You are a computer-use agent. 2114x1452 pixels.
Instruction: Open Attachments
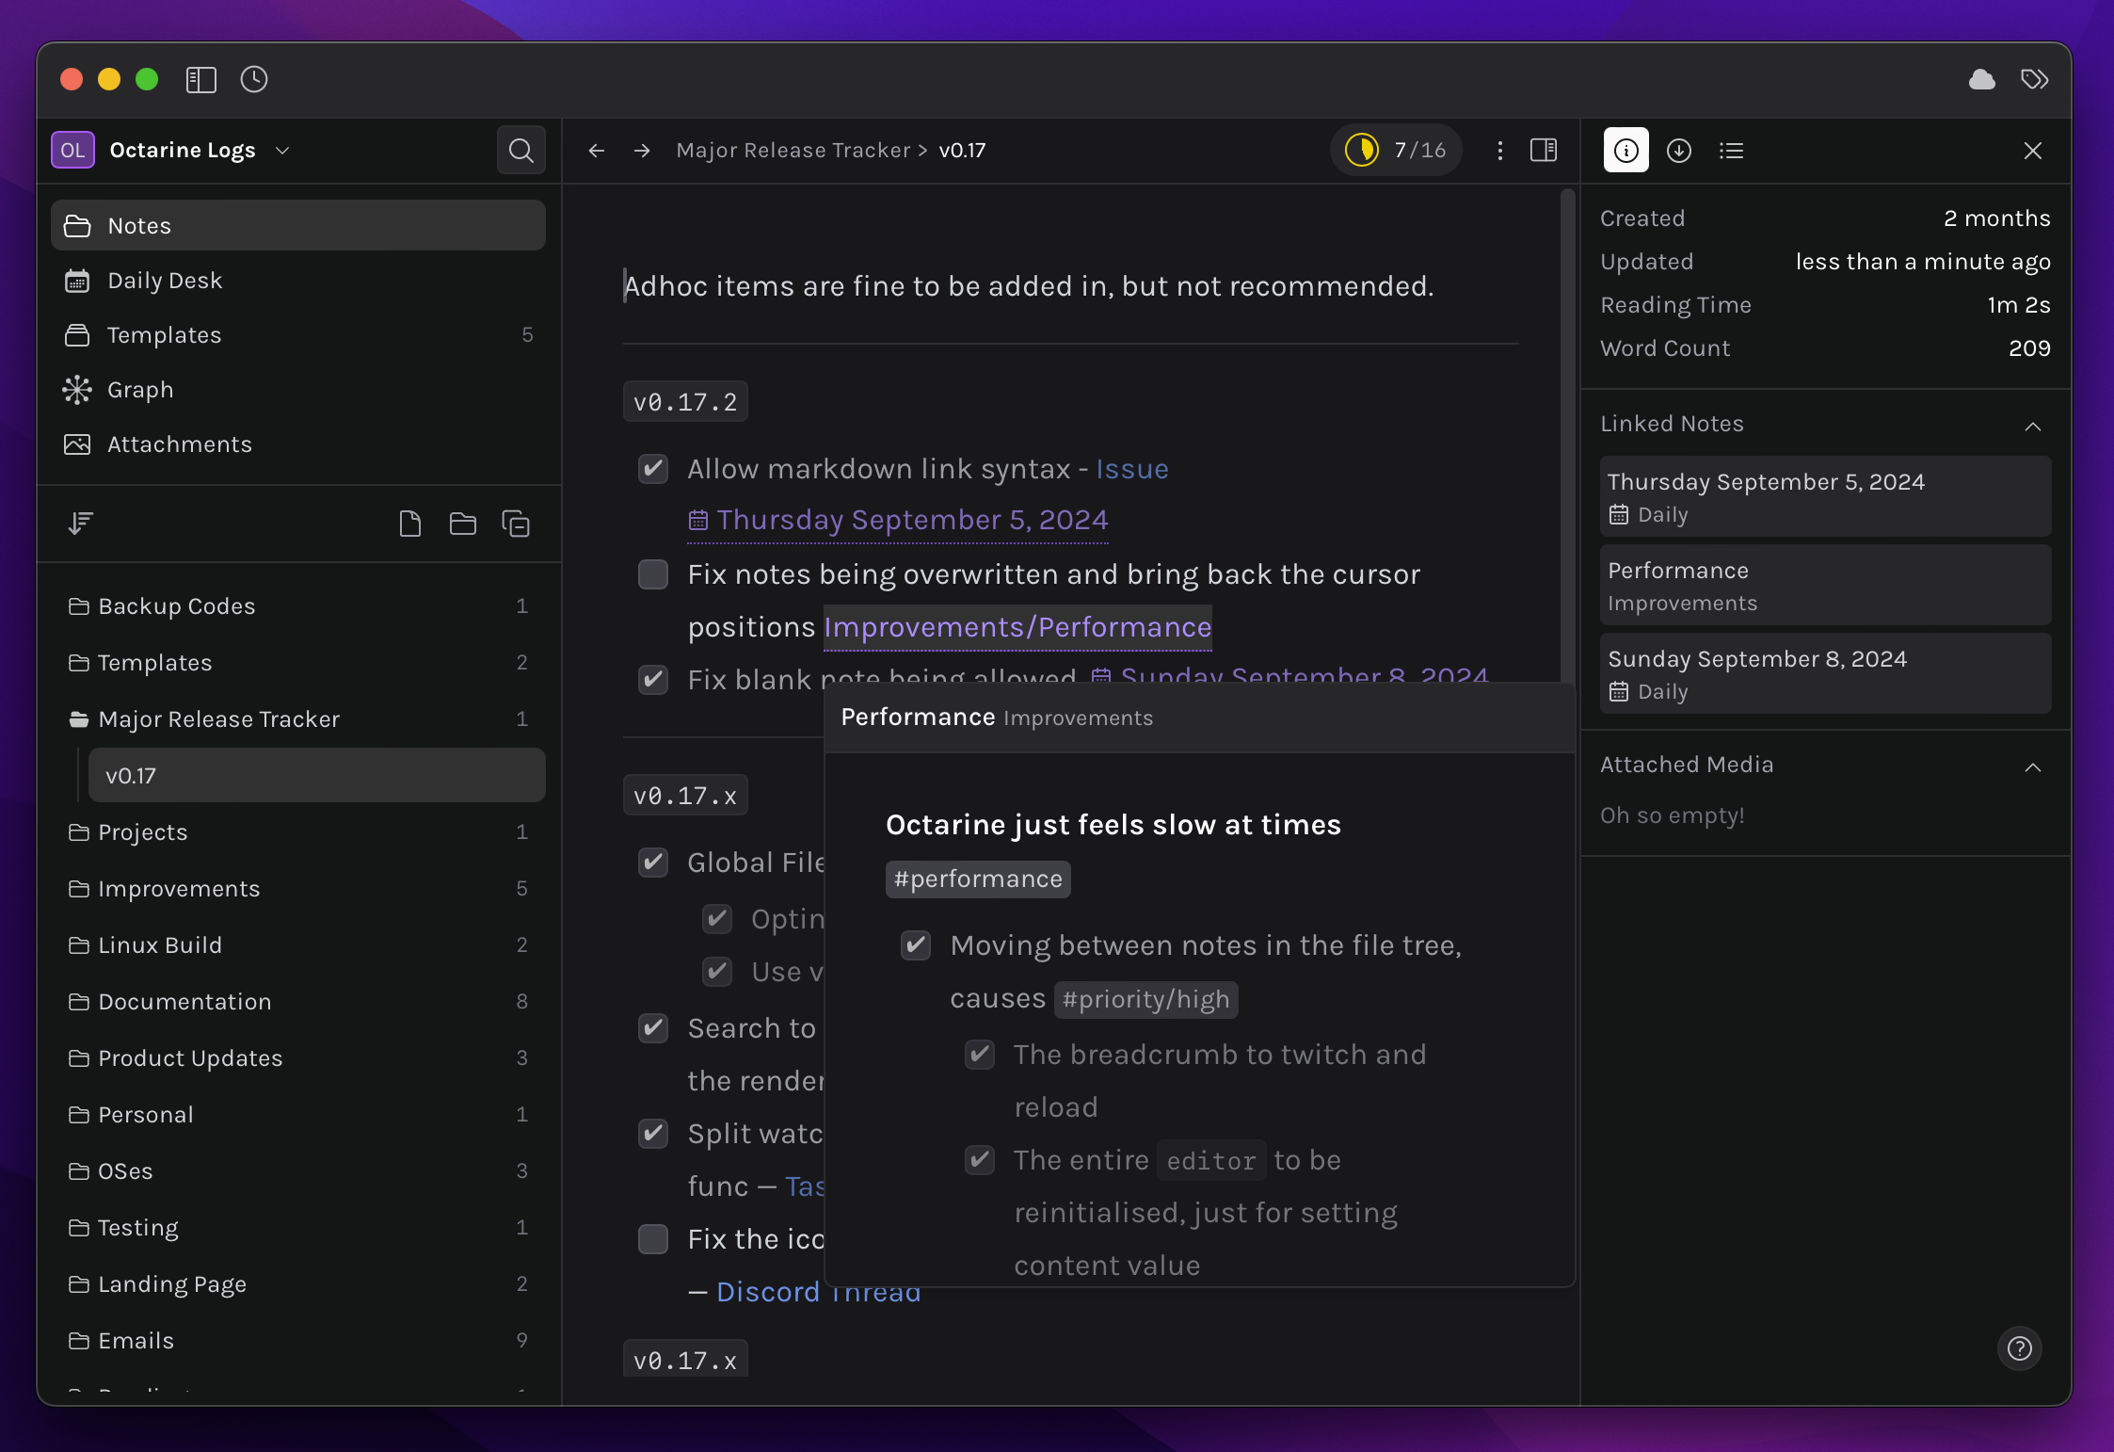[x=298, y=444]
